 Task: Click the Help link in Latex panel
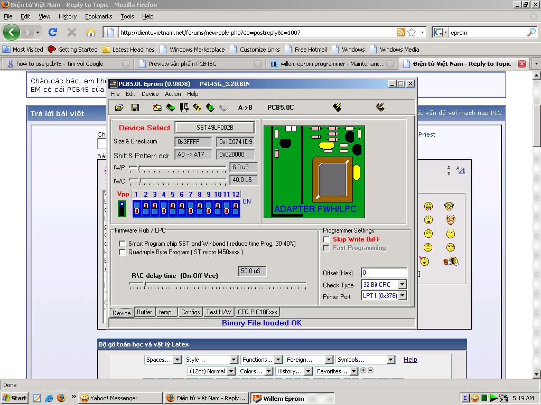(x=410, y=360)
